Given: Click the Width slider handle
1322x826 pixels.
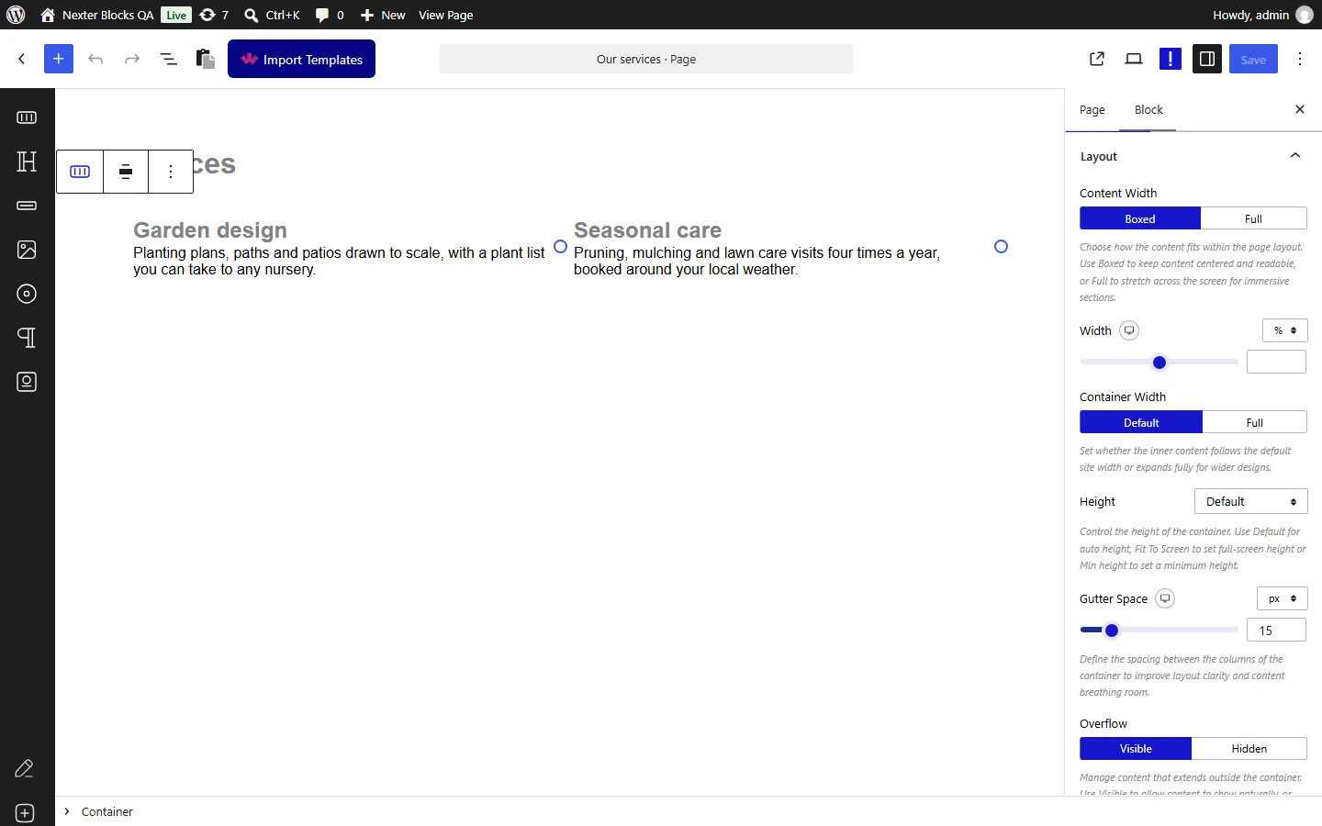Looking at the screenshot, I should pyautogui.click(x=1160, y=363).
